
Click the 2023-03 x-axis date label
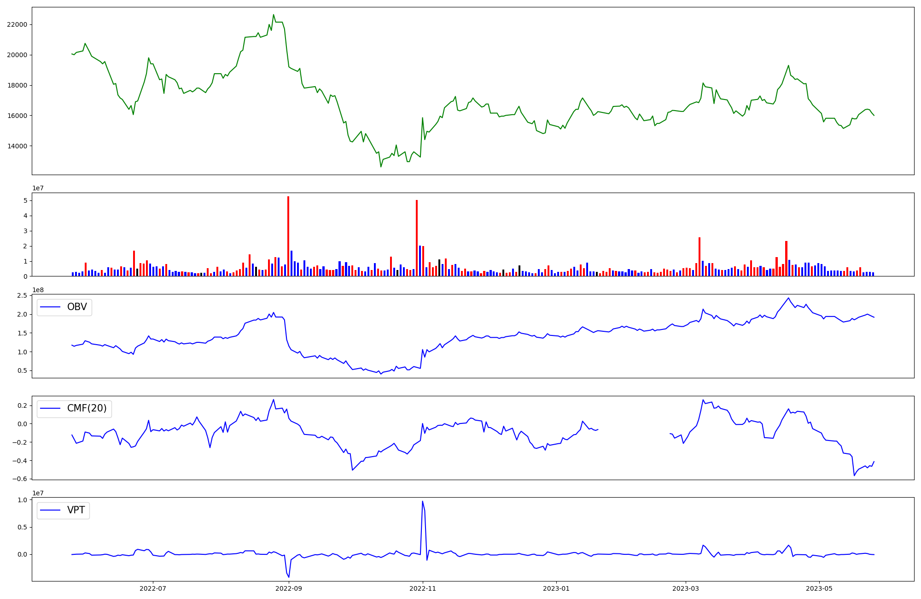[x=686, y=588]
